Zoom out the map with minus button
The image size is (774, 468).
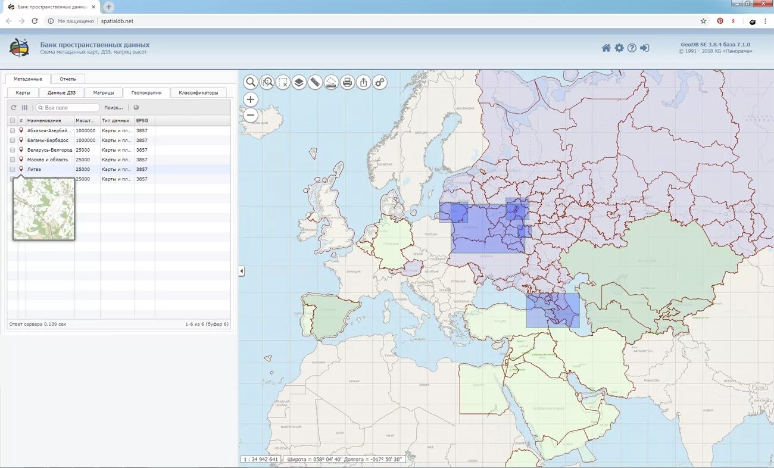click(x=251, y=116)
